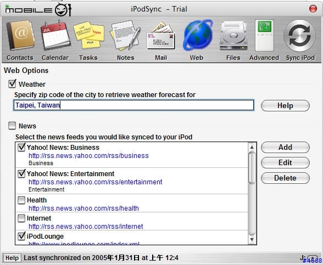Viewport: 323px width, 265px height.
Task: Select the Tasks sticky notes icon
Action: [x=88, y=35]
